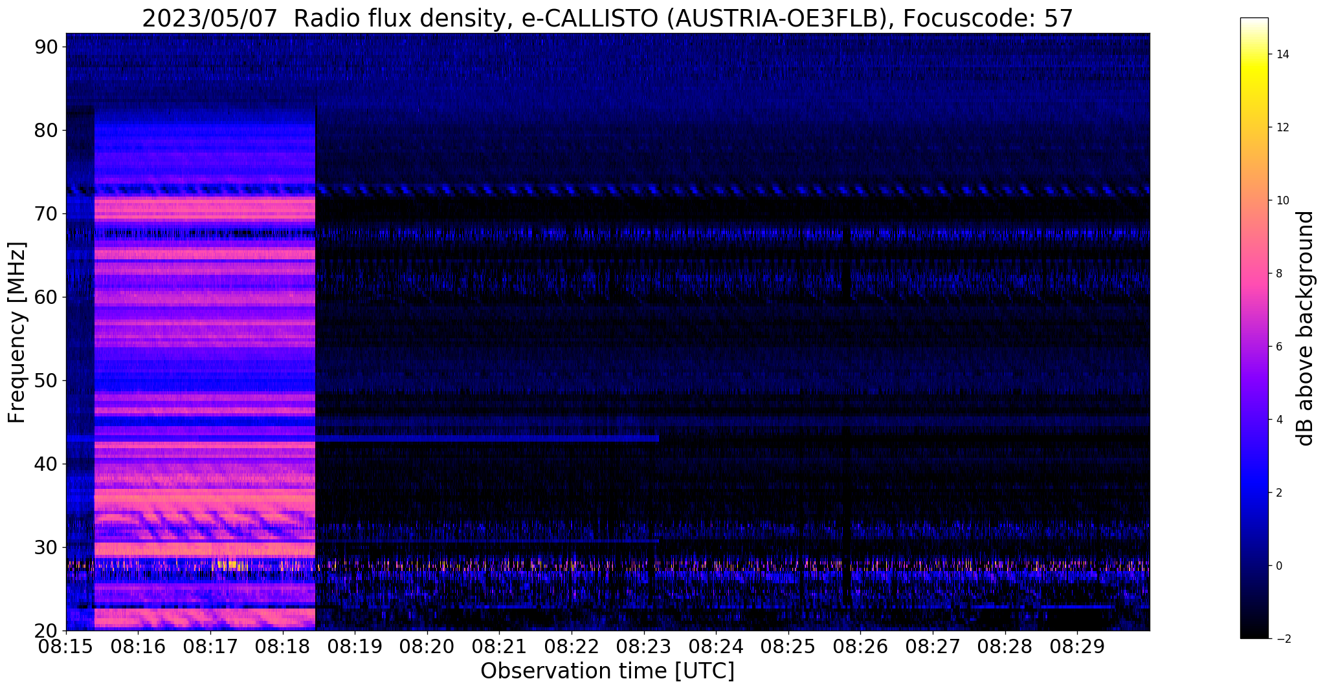Click the 08:16 time tick label
The height and width of the screenshot is (690, 1325).
tap(138, 646)
